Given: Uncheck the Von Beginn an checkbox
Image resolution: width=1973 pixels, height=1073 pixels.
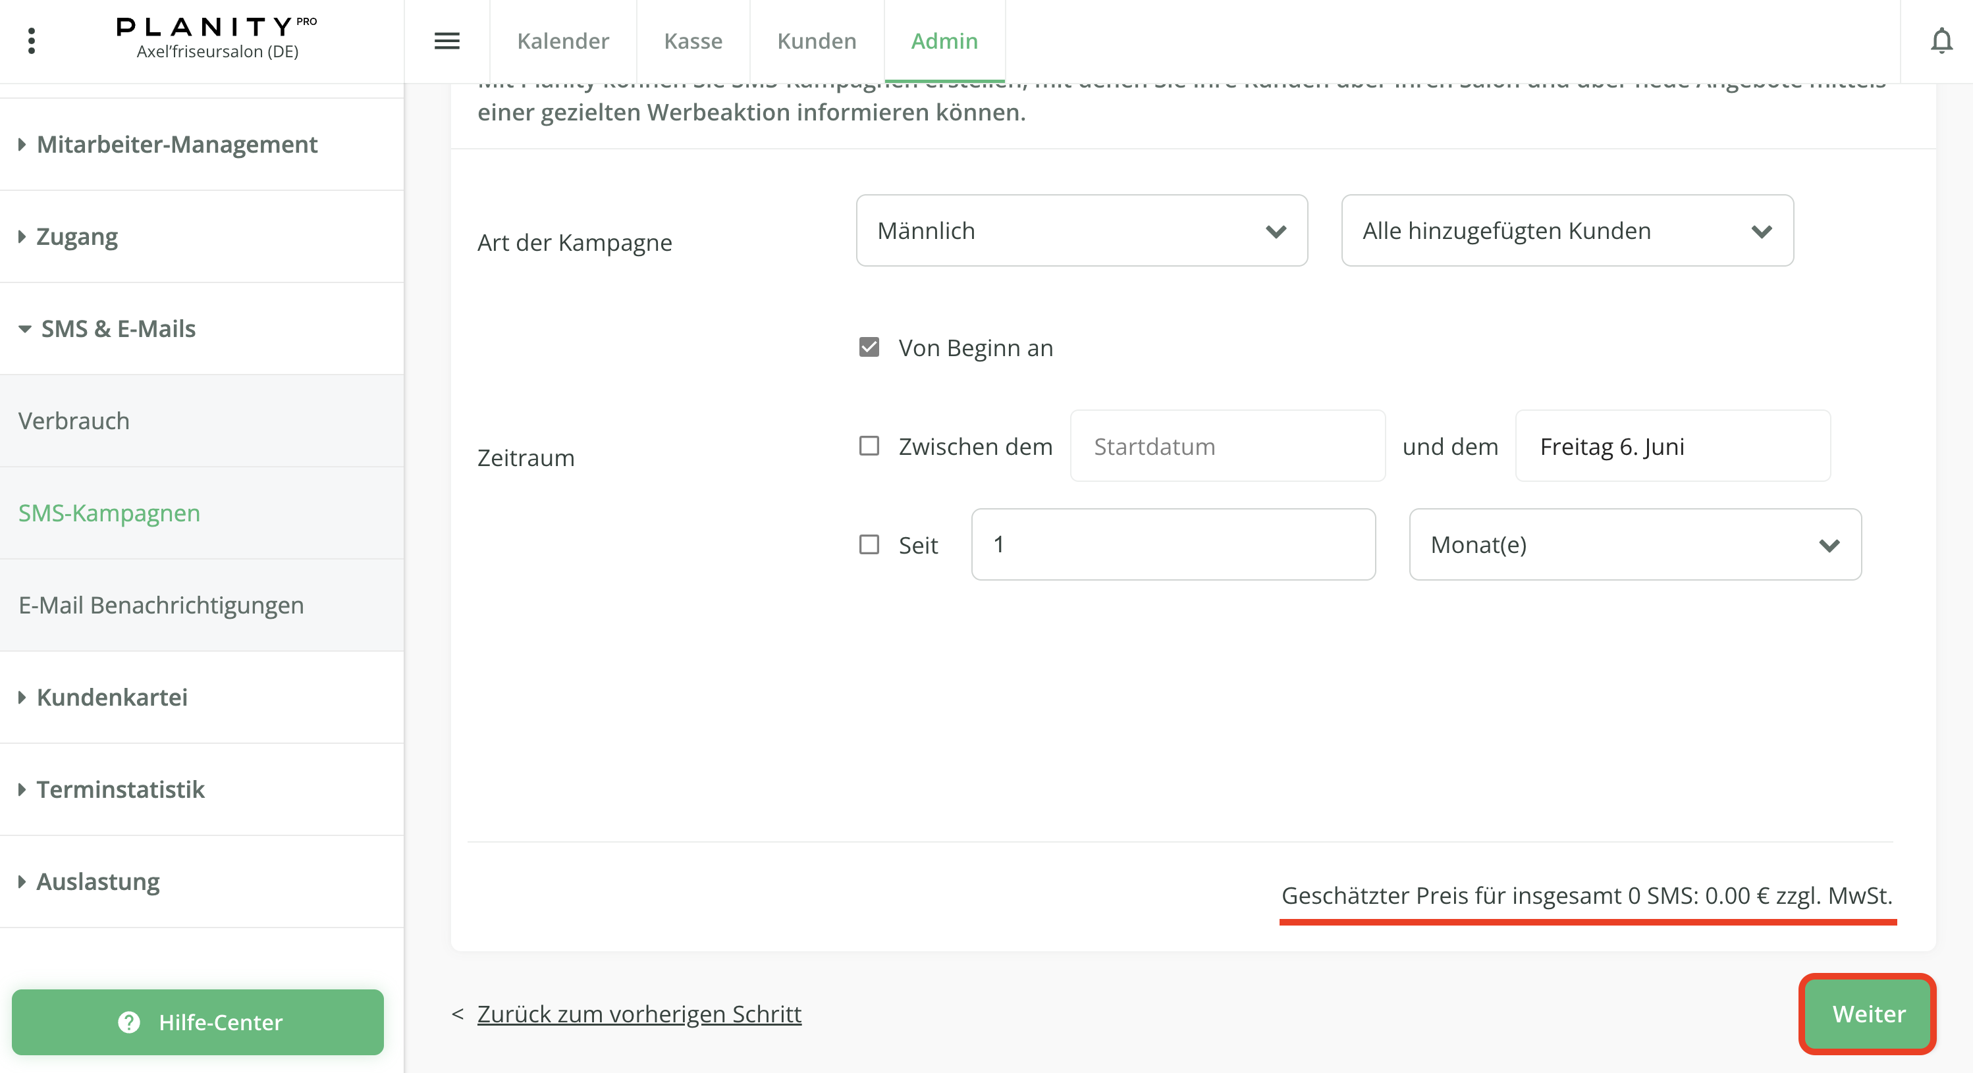Looking at the screenshot, I should coord(869,348).
